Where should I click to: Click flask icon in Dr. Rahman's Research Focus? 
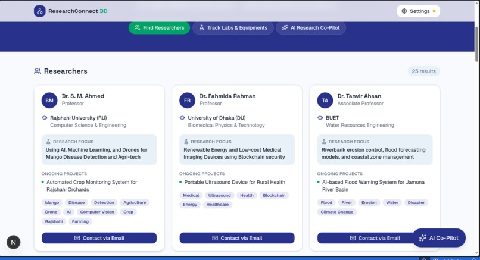pyautogui.click(x=186, y=142)
